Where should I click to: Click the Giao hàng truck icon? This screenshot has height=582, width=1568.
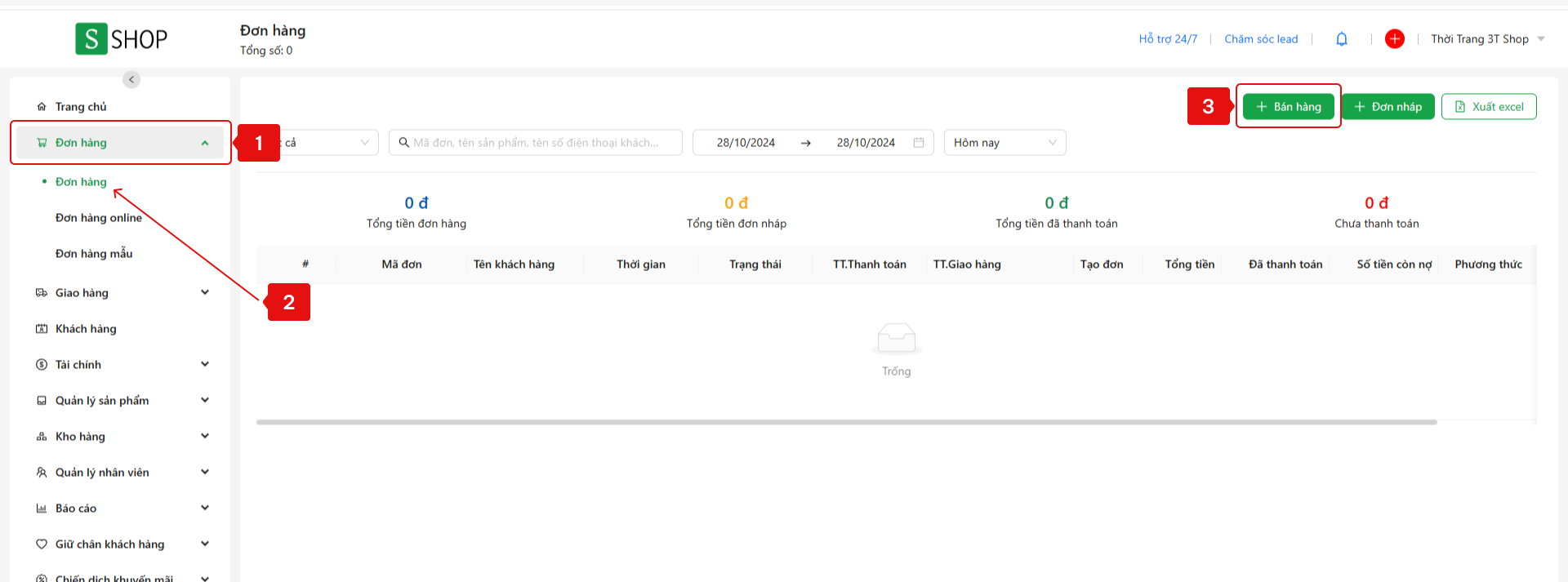click(42, 293)
